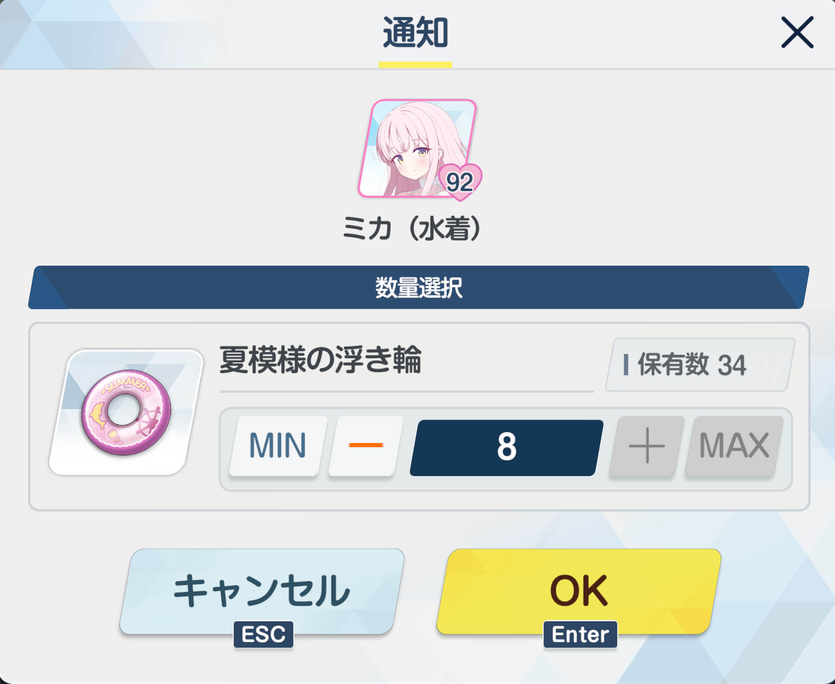Click the quantity field showing 8
The width and height of the screenshot is (835, 684).
click(x=507, y=447)
